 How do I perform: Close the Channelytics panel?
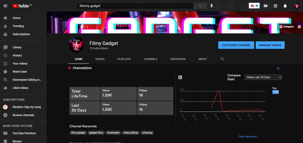click(278, 68)
